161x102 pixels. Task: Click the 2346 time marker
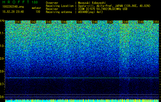pos(94,22)
